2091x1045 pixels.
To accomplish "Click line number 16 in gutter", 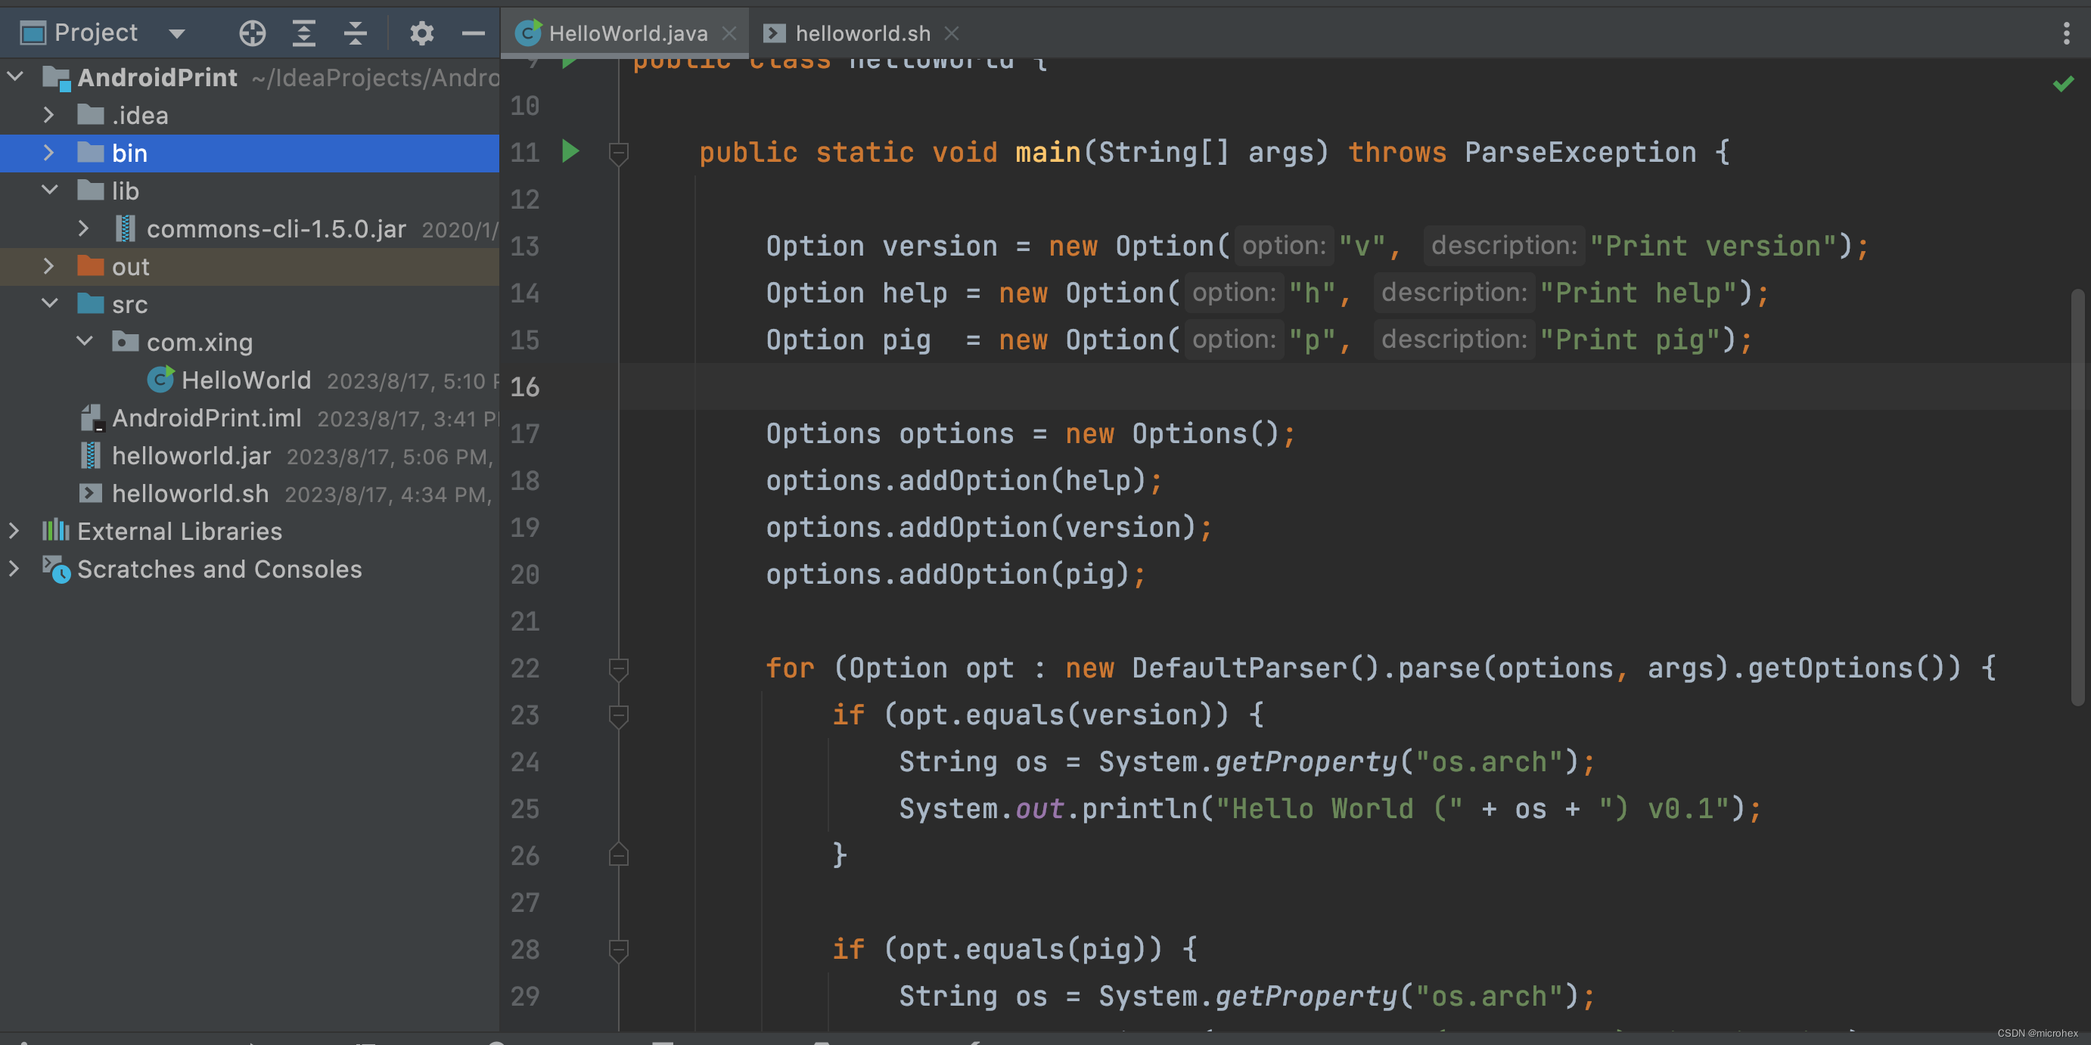I will click(524, 387).
